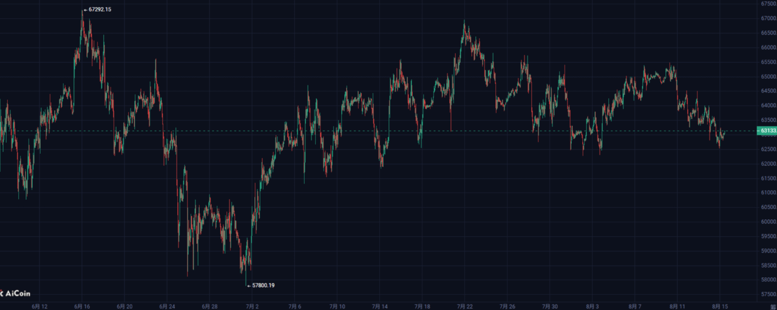
Task: Select the 7月 18 date label
Action: coord(422,306)
